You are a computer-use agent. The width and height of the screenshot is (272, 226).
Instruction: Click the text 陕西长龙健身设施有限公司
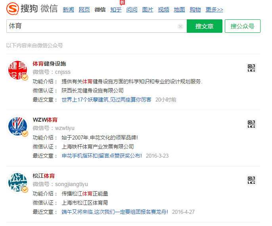92,90
